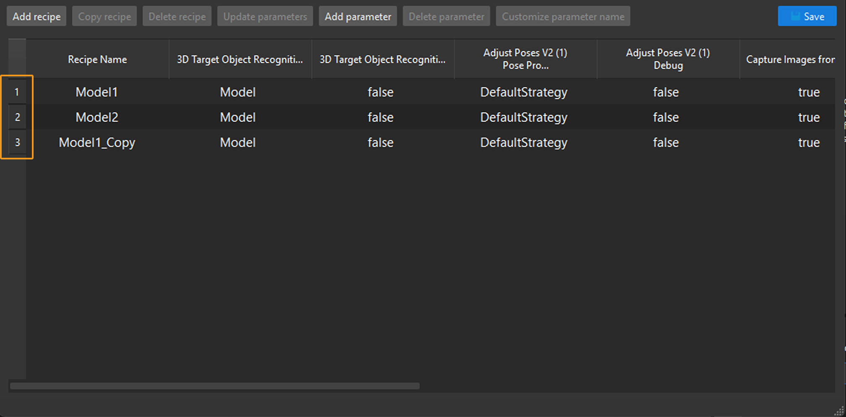Click the Delete recipe button
The image size is (846, 417).
click(177, 17)
